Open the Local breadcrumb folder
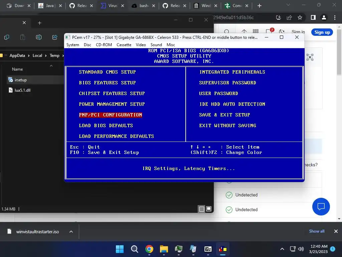 37,56
